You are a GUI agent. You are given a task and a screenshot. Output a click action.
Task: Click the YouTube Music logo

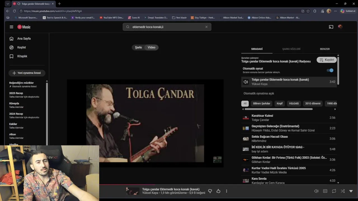24,27
